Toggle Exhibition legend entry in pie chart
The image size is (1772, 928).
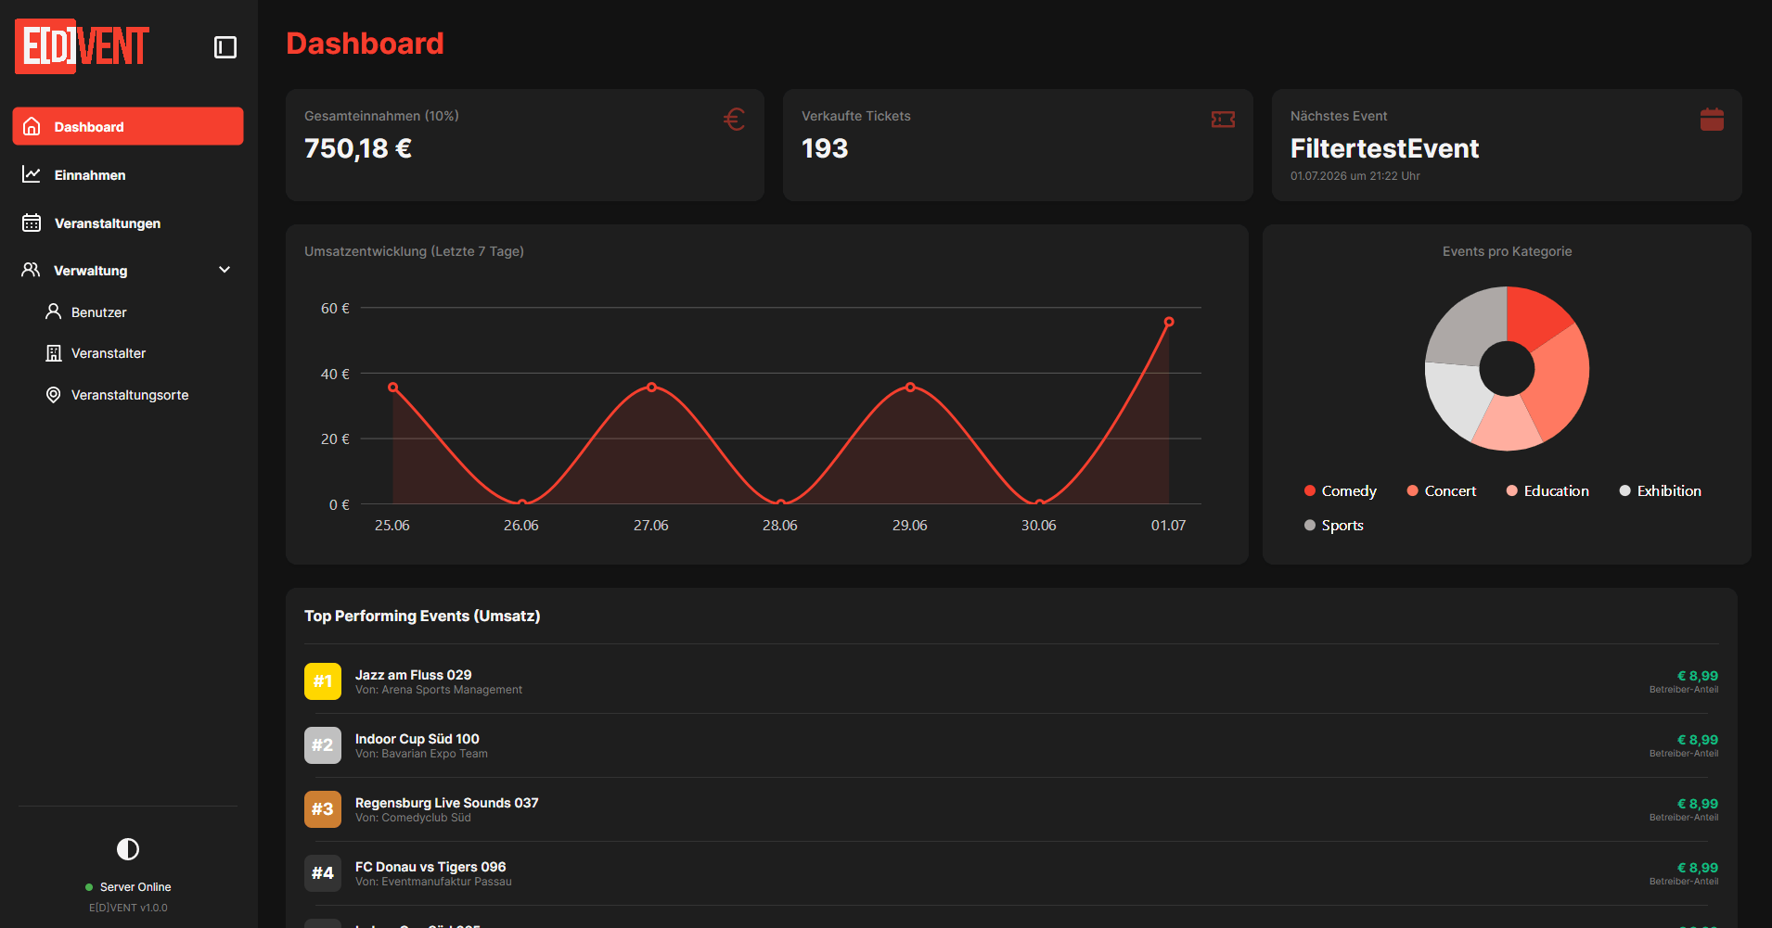tap(1661, 491)
